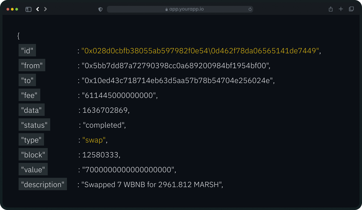Select the "id" key label
This screenshot has height=210, width=362.
click(x=27, y=50)
